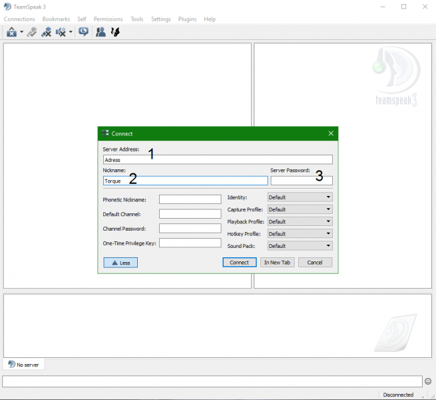Close the Connect dialog with its X

(331, 133)
